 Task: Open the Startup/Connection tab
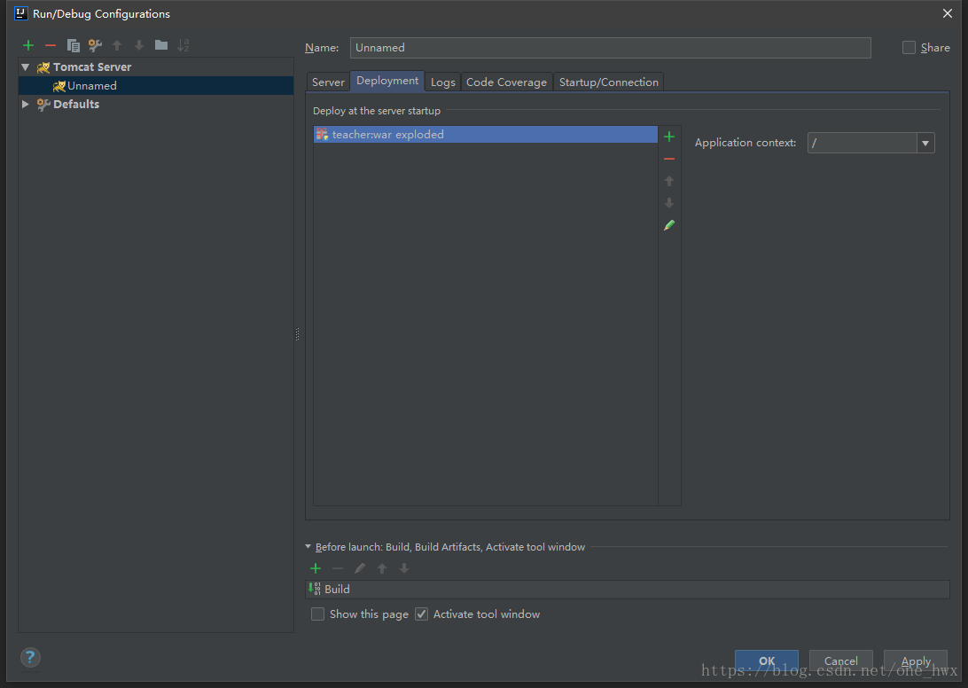pyautogui.click(x=609, y=82)
